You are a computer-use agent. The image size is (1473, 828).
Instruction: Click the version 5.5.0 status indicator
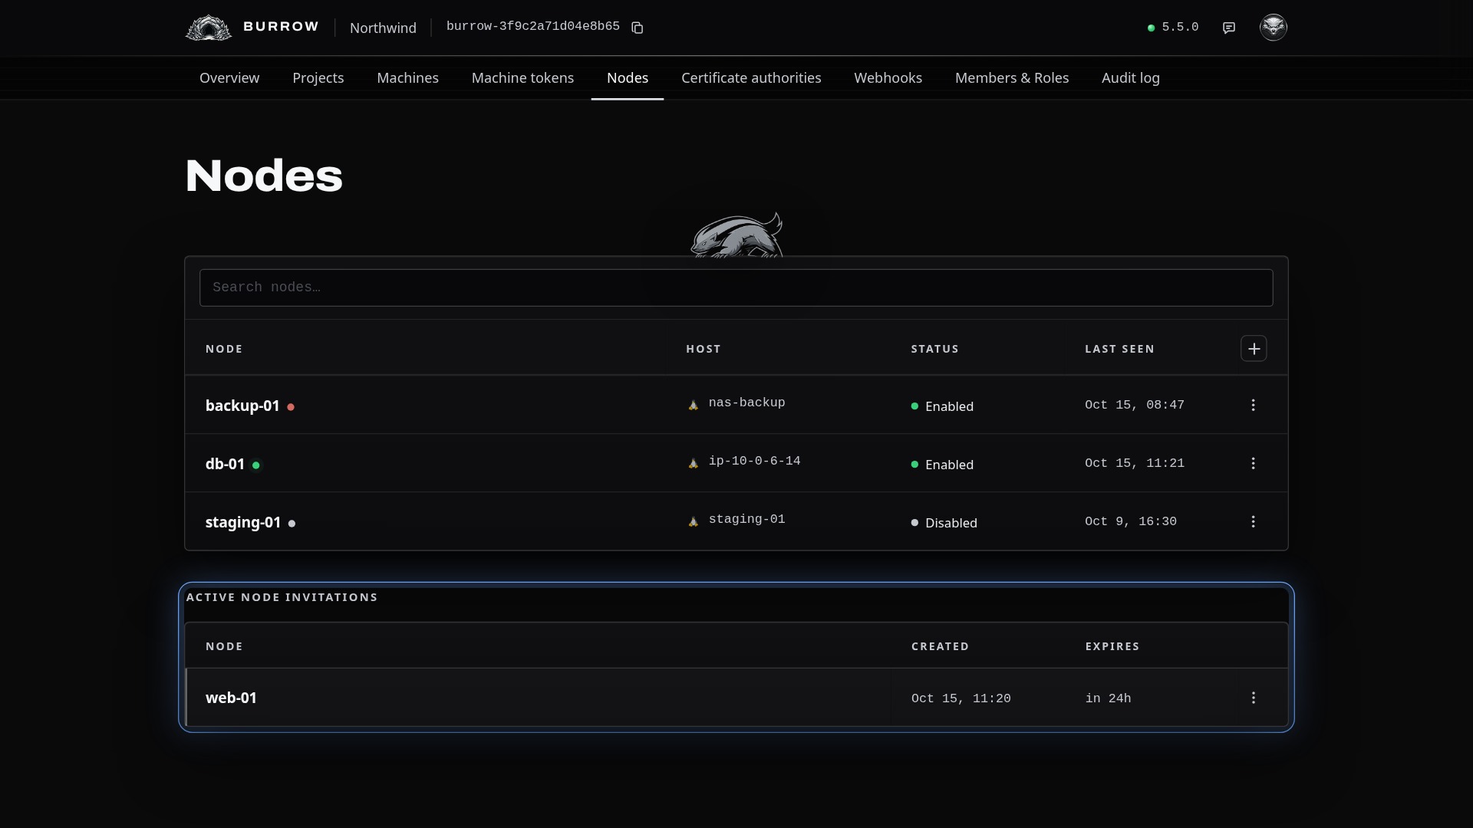[1173, 28]
